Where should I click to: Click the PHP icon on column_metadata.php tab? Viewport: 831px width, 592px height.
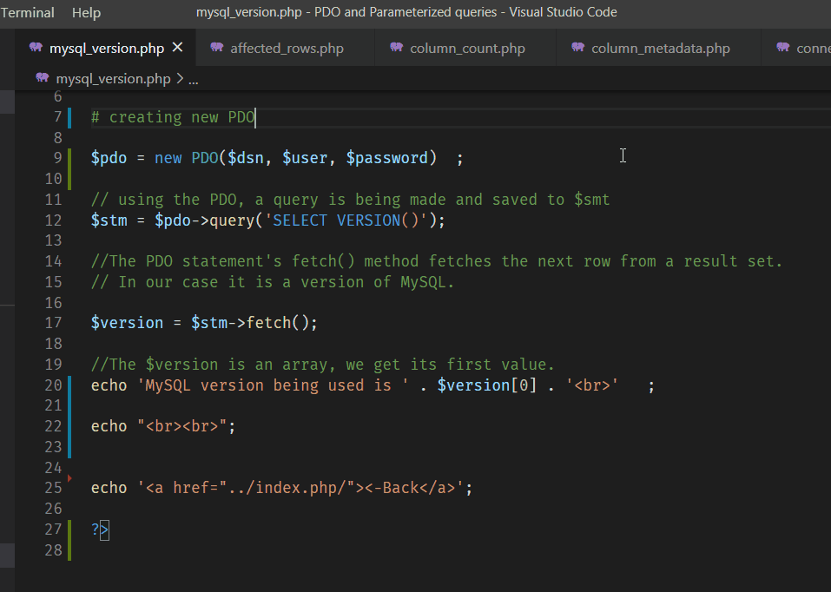pyautogui.click(x=577, y=48)
